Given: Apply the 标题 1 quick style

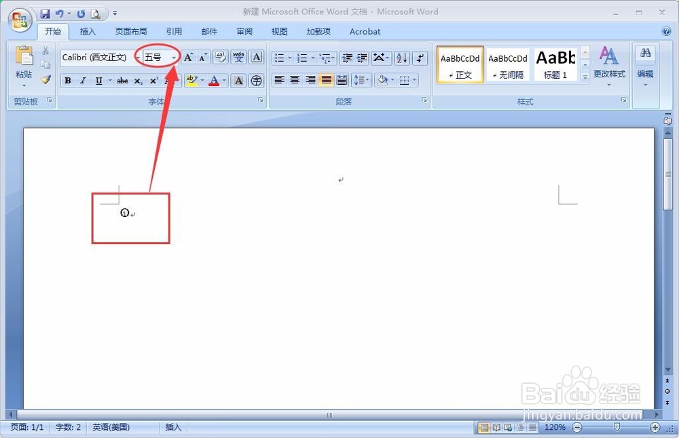Looking at the screenshot, I should pyautogui.click(x=555, y=64).
